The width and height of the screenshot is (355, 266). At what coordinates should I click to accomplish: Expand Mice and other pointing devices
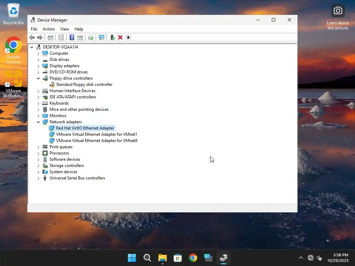coord(38,110)
